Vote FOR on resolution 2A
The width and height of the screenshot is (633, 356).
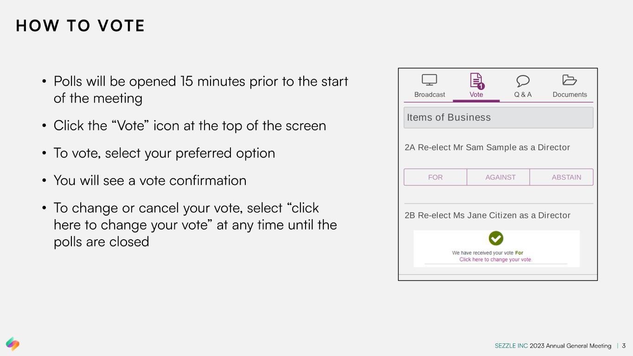(x=435, y=177)
